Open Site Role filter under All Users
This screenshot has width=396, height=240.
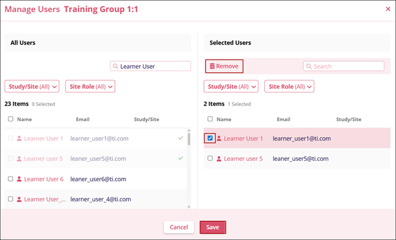click(x=90, y=86)
